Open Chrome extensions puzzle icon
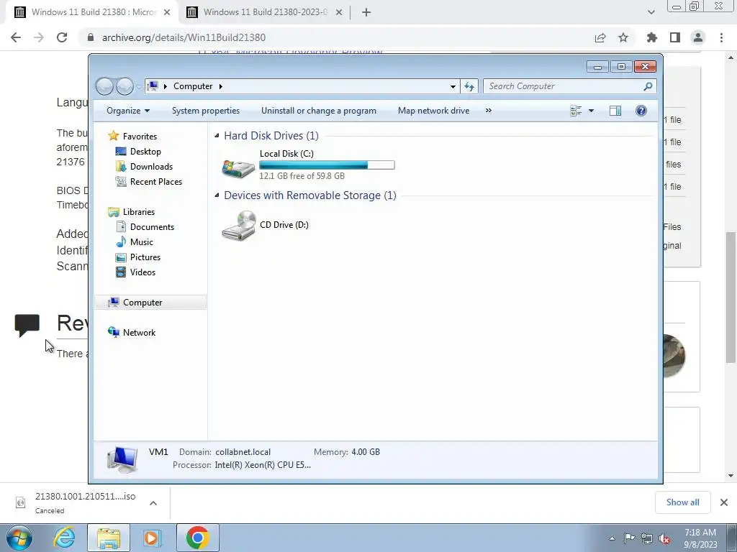Screen dimensions: 737x552 coord(652,37)
